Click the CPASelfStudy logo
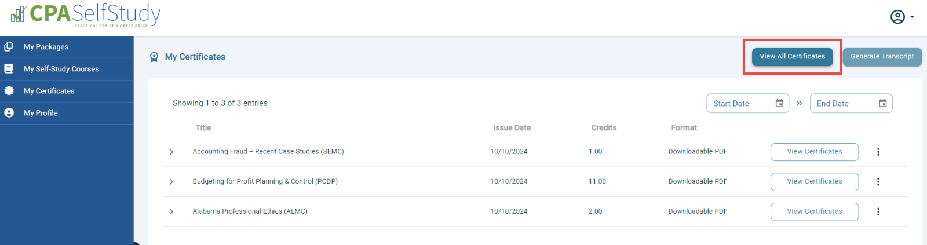 coord(86,14)
